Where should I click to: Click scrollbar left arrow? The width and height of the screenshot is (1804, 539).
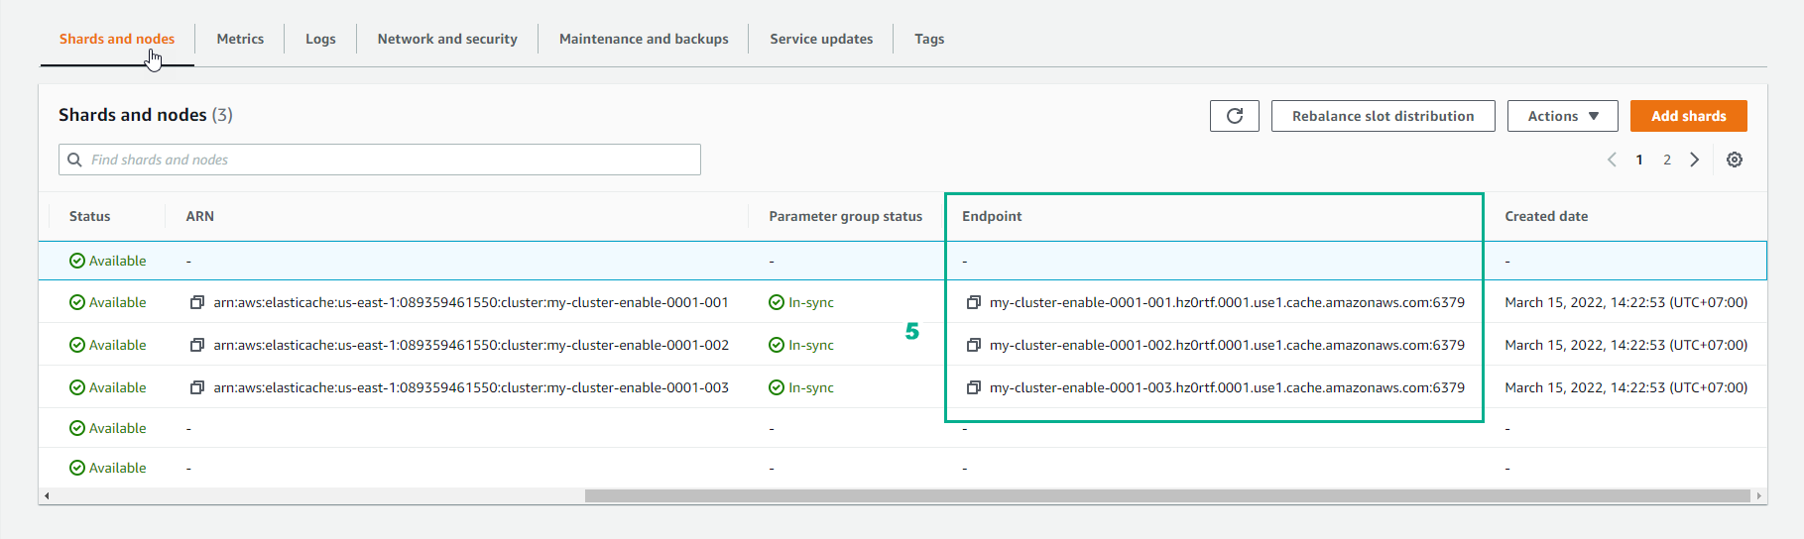tap(47, 495)
